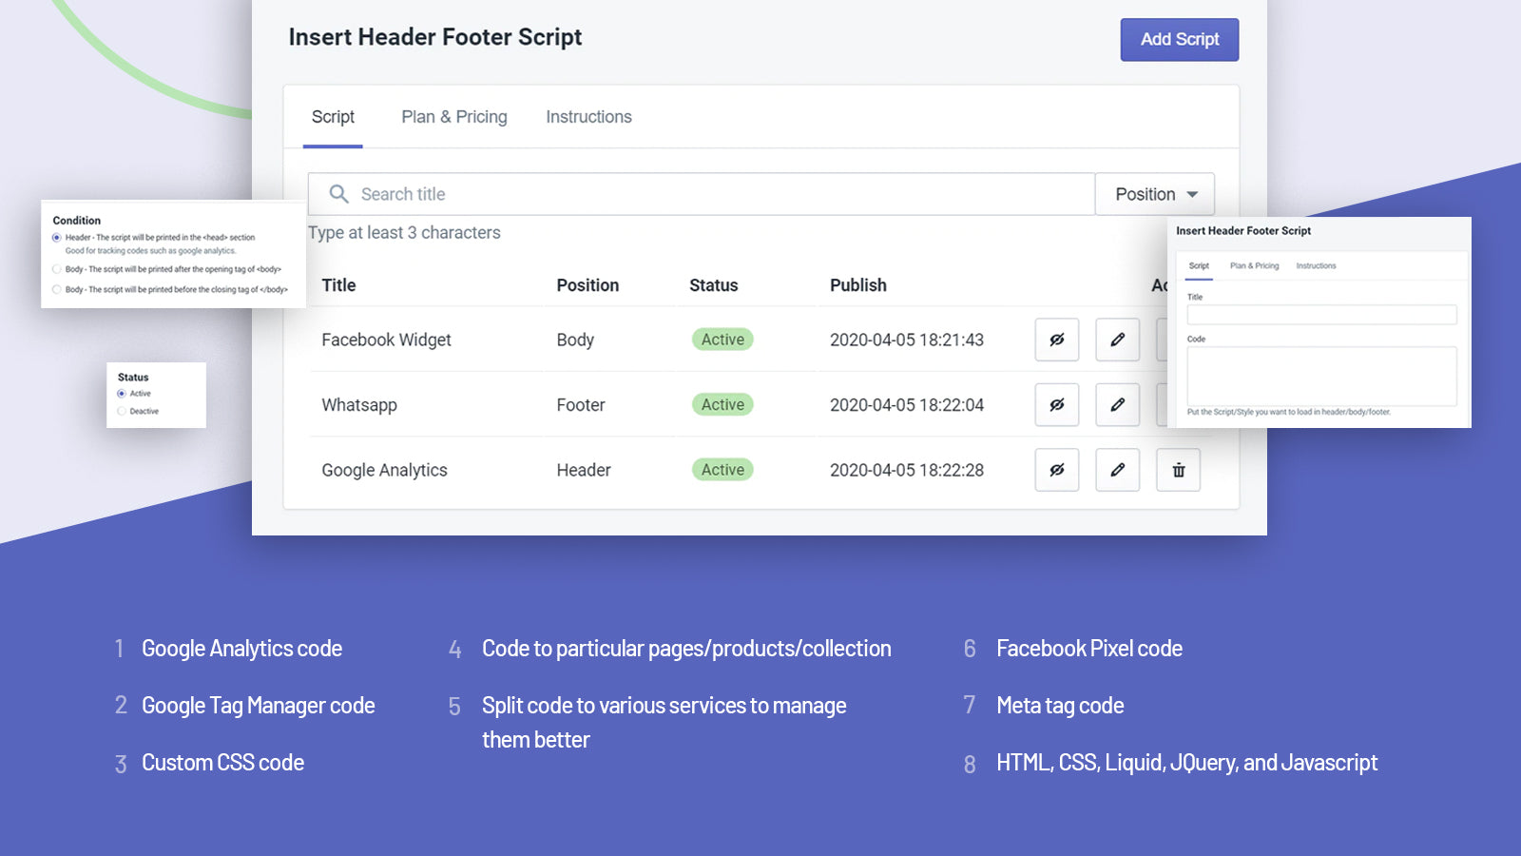Hide the Facebook Widget script
Image resolution: width=1521 pixels, height=856 pixels.
point(1056,340)
